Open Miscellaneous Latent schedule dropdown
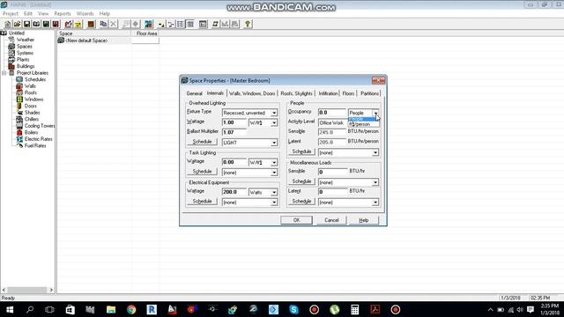 tap(375, 203)
